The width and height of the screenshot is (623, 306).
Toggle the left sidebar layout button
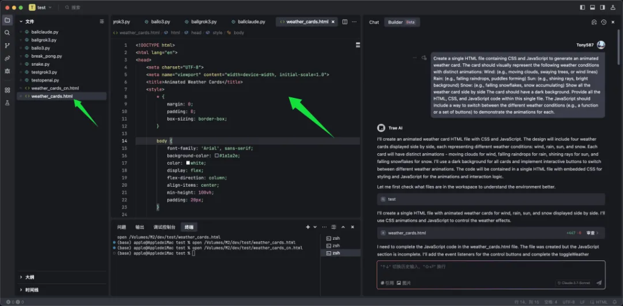(x=582, y=7)
